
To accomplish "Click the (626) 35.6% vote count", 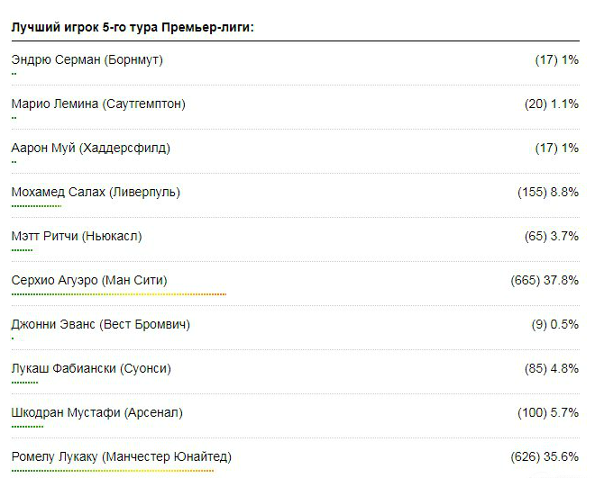I will point(545,456).
